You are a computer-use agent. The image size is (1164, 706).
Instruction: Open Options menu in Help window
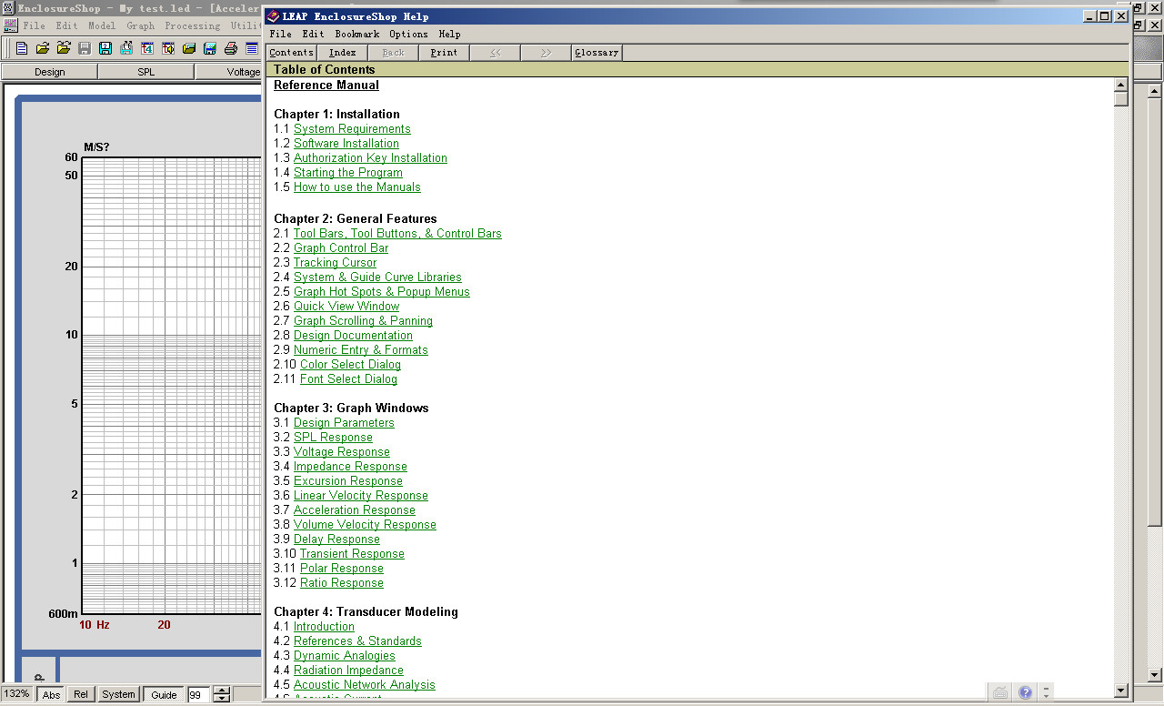[408, 34]
